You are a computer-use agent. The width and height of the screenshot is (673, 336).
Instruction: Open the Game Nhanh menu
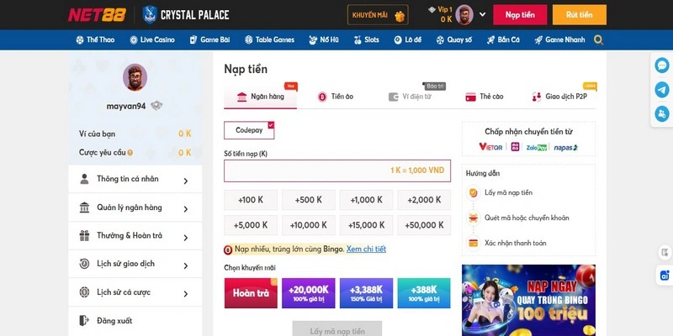(559, 39)
